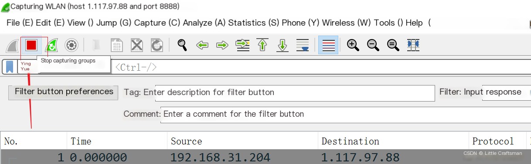Toggle packet list colorization
Viewport: 531px width, 164px height.
(x=328, y=45)
